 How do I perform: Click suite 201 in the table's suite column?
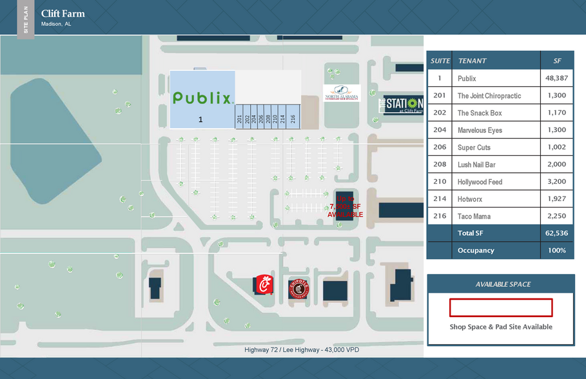coord(440,95)
